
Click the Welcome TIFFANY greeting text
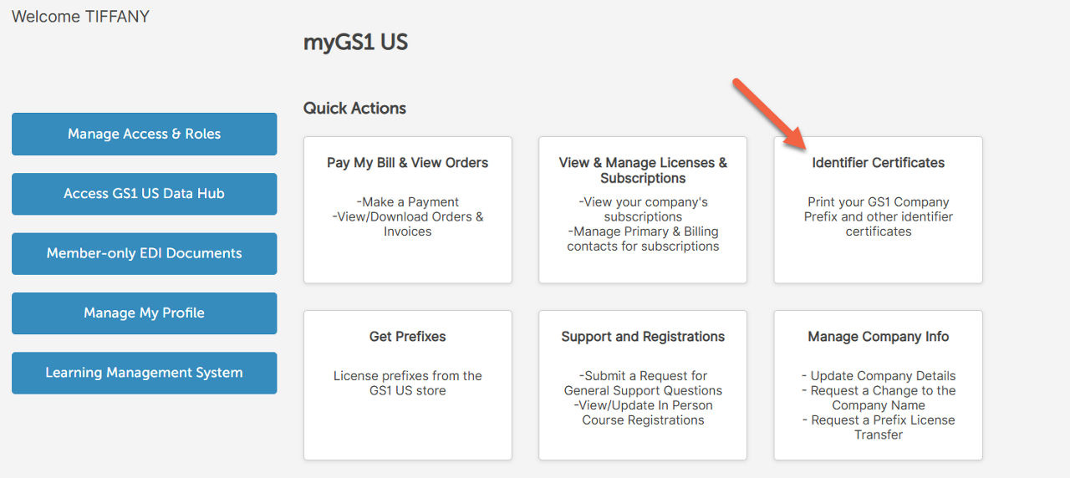point(80,17)
